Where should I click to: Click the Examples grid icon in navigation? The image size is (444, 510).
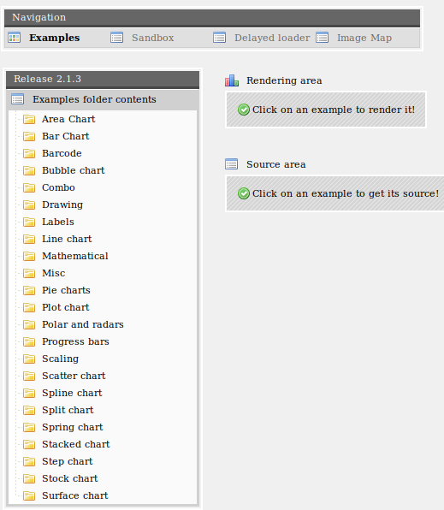pos(14,38)
